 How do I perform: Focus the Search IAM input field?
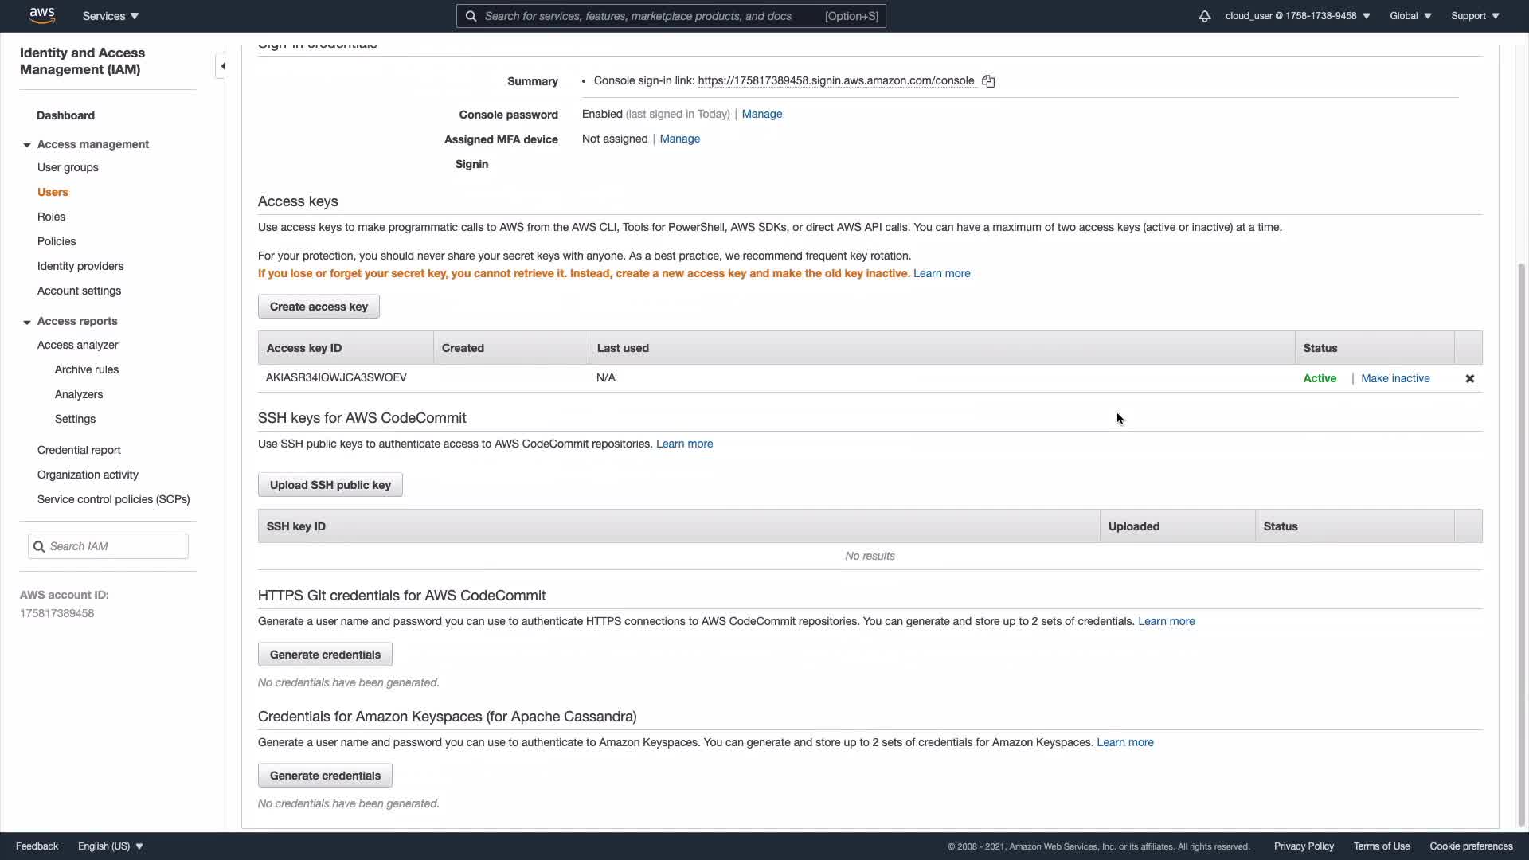pos(115,546)
